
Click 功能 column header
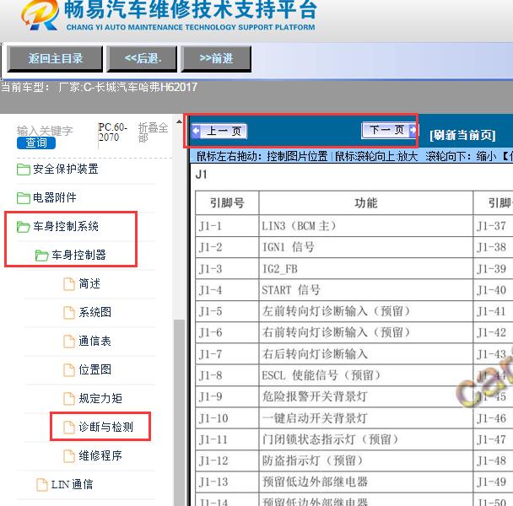point(366,203)
